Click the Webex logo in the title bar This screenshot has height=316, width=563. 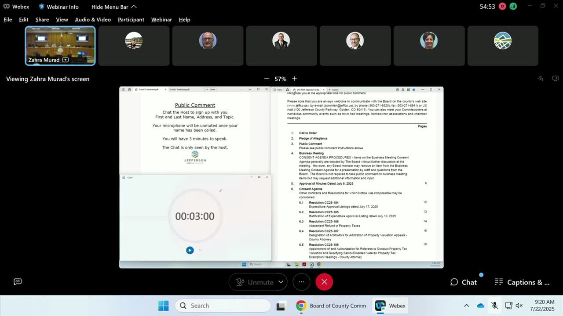[x=7, y=7]
